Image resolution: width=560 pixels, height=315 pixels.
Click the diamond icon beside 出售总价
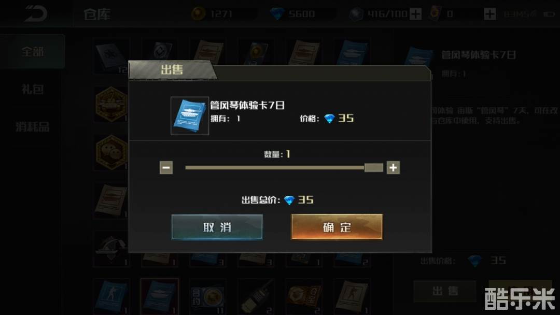pos(289,200)
